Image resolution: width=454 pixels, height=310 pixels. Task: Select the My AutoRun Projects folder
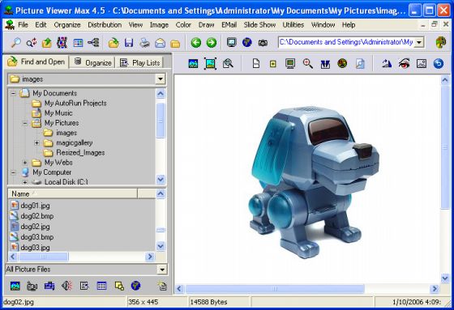(x=75, y=103)
